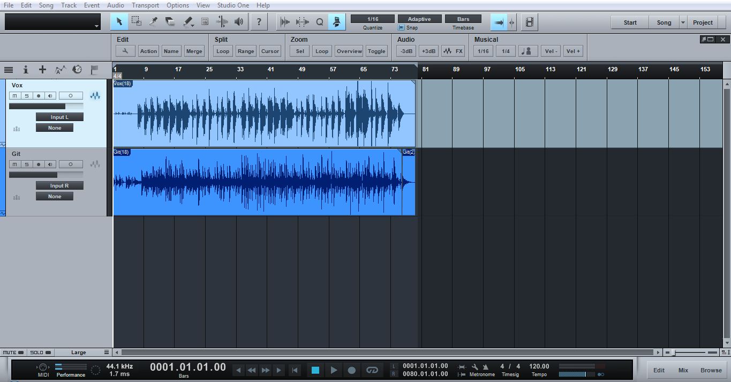The width and height of the screenshot is (731, 382).
Task: Record-arm the Vox track
Action: coord(38,96)
